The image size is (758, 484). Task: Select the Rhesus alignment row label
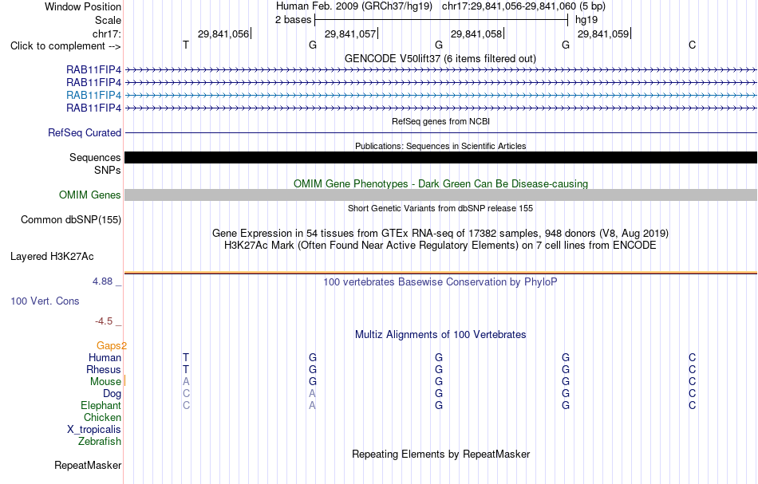[104, 369]
